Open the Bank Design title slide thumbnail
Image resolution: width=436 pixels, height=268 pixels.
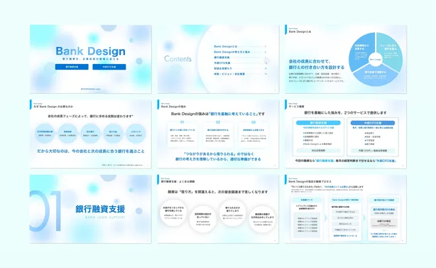(91, 59)
